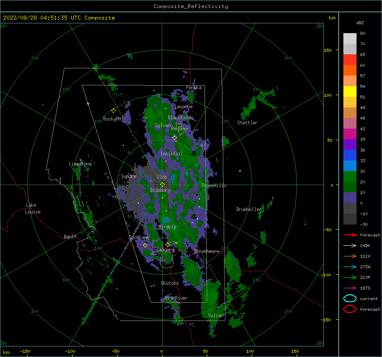Click the HighRiver city label
The width and height of the screenshot is (382, 357).
(176, 298)
